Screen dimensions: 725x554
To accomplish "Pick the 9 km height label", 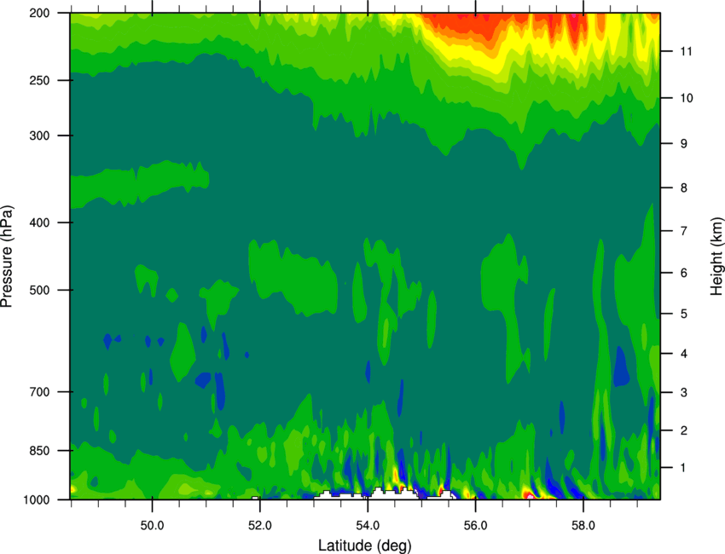I will click(x=684, y=144).
